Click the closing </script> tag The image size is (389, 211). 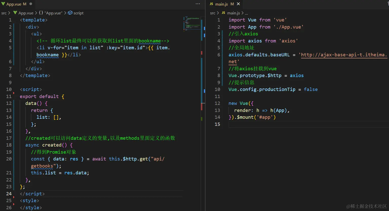[x=32, y=194]
